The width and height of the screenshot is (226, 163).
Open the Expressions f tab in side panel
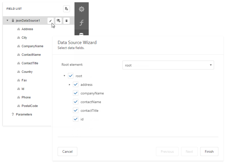click(82, 23)
